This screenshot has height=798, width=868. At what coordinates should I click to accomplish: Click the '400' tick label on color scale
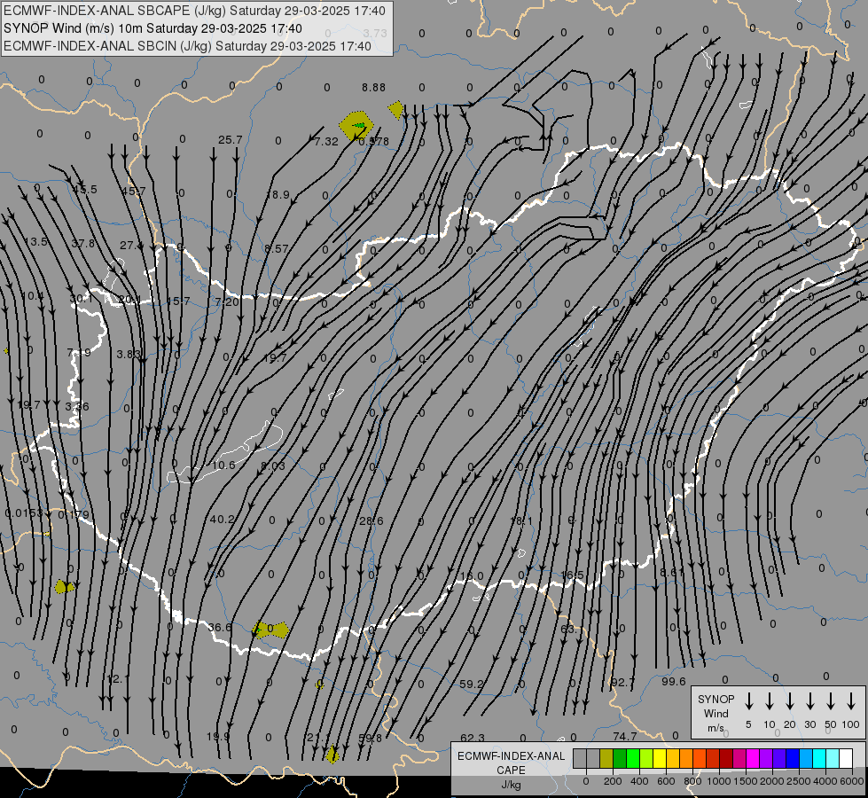[x=639, y=781]
